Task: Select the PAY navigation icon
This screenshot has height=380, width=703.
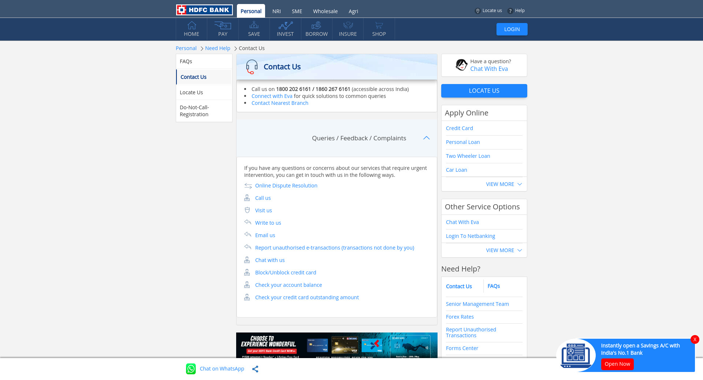Action: [x=223, y=26]
